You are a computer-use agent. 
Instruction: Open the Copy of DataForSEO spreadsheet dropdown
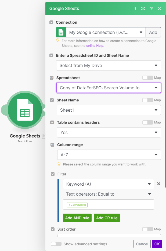pyautogui.click(x=109, y=88)
